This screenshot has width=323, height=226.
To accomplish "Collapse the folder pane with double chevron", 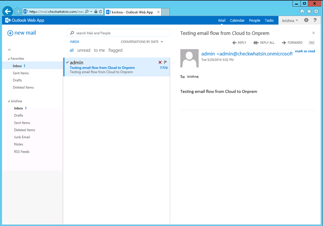I will [9, 50].
